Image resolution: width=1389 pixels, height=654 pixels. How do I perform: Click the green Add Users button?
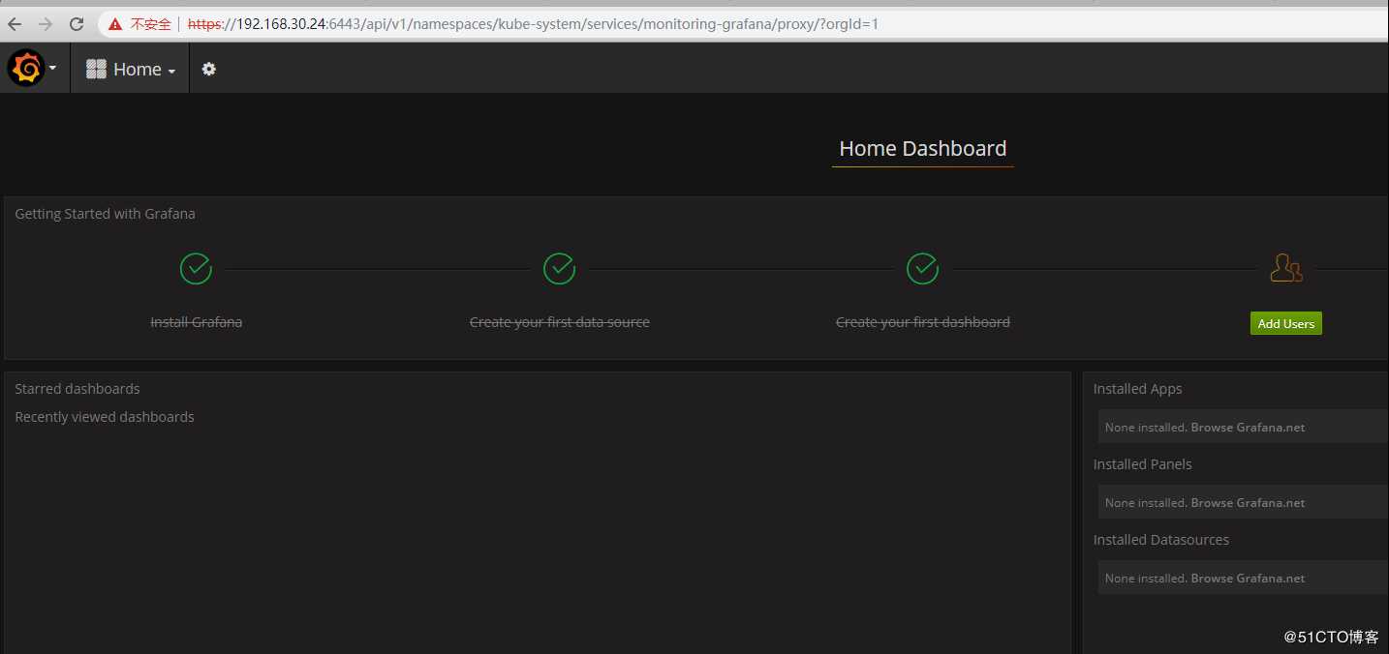(1286, 324)
